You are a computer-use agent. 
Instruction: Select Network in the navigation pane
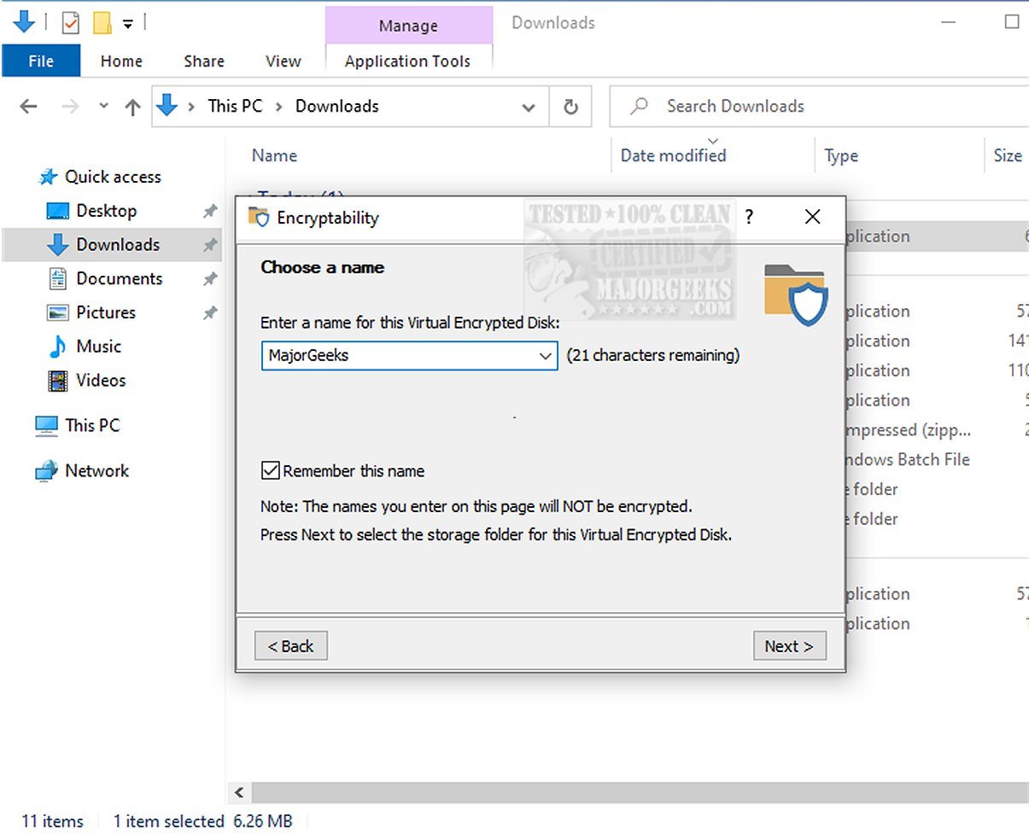coord(96,471)
